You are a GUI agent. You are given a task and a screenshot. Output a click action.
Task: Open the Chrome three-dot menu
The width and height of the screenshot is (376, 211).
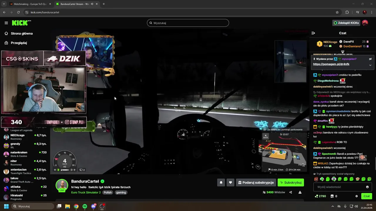pos(372,12)
